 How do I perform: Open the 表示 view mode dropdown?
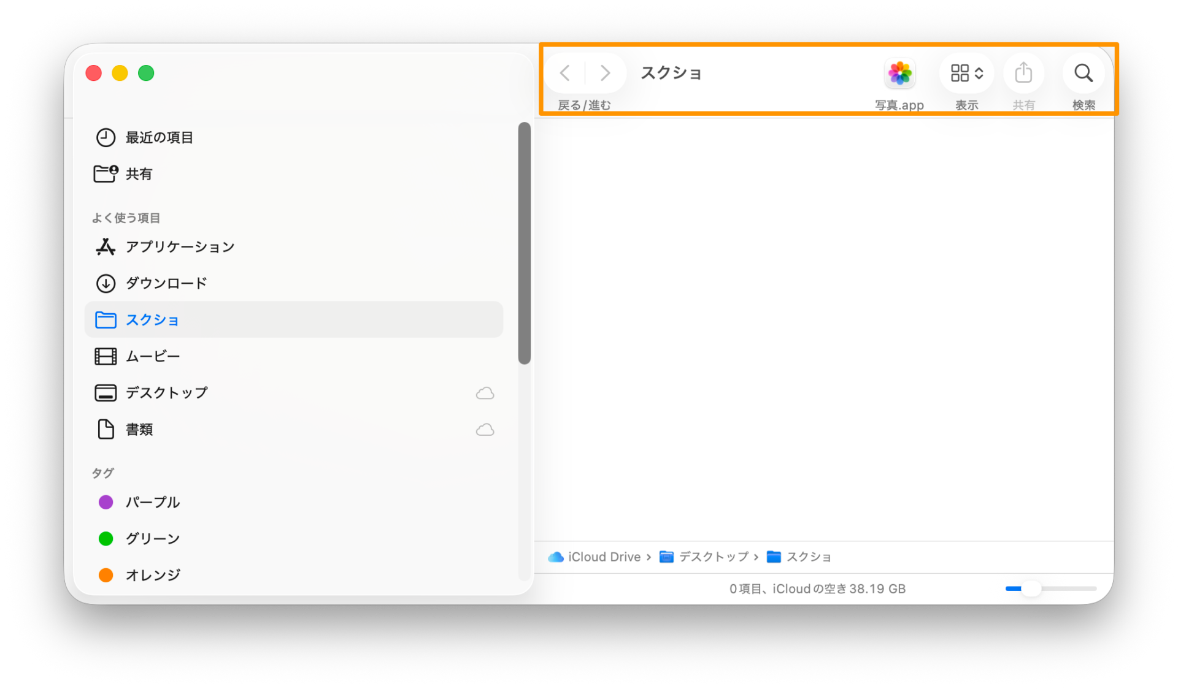[966, 73]
